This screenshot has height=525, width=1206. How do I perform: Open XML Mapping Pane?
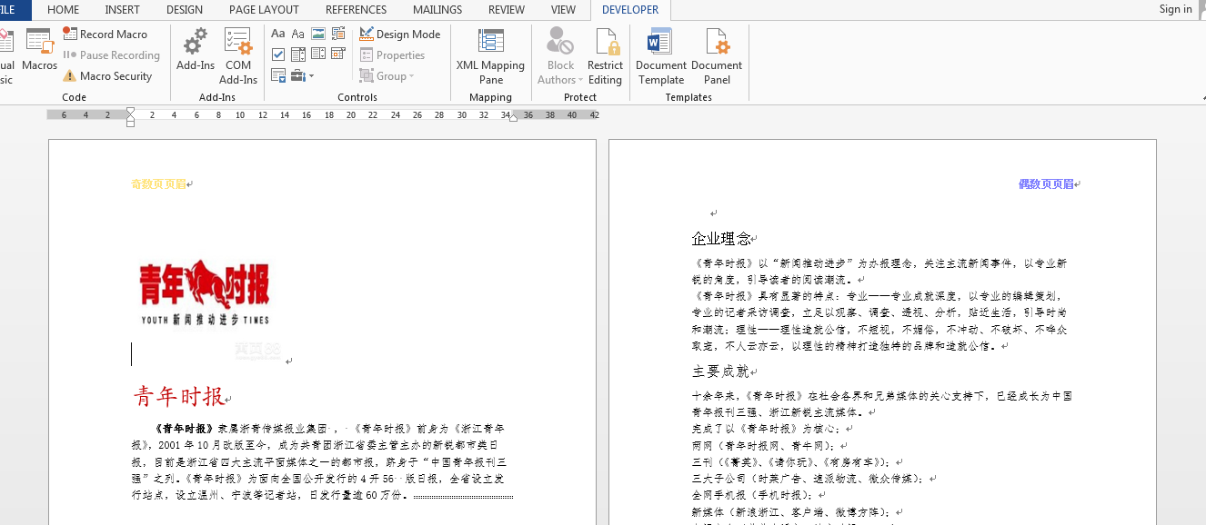[490, 56]
